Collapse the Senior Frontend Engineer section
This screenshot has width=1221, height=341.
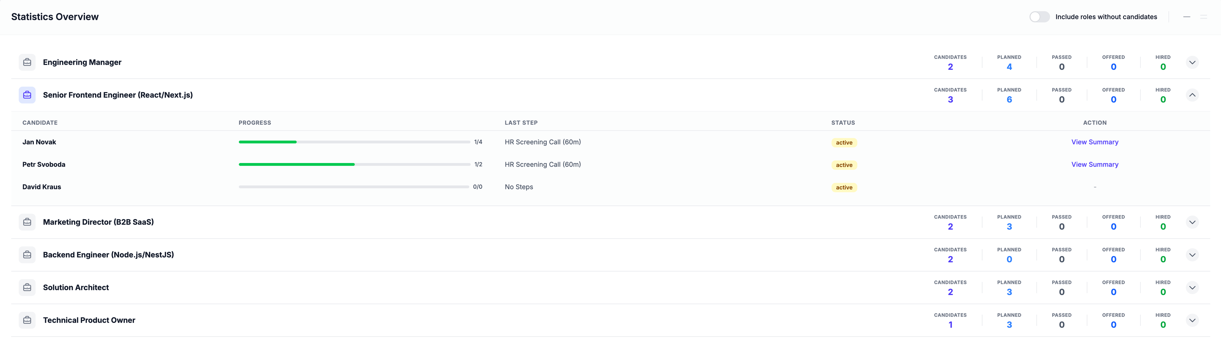click(1192, 95)
